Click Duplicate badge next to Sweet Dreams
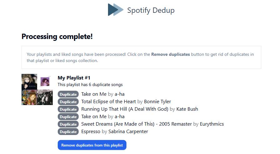 tap(68, 124)
